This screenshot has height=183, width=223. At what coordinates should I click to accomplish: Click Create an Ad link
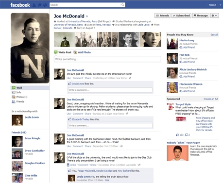[210, 99]
